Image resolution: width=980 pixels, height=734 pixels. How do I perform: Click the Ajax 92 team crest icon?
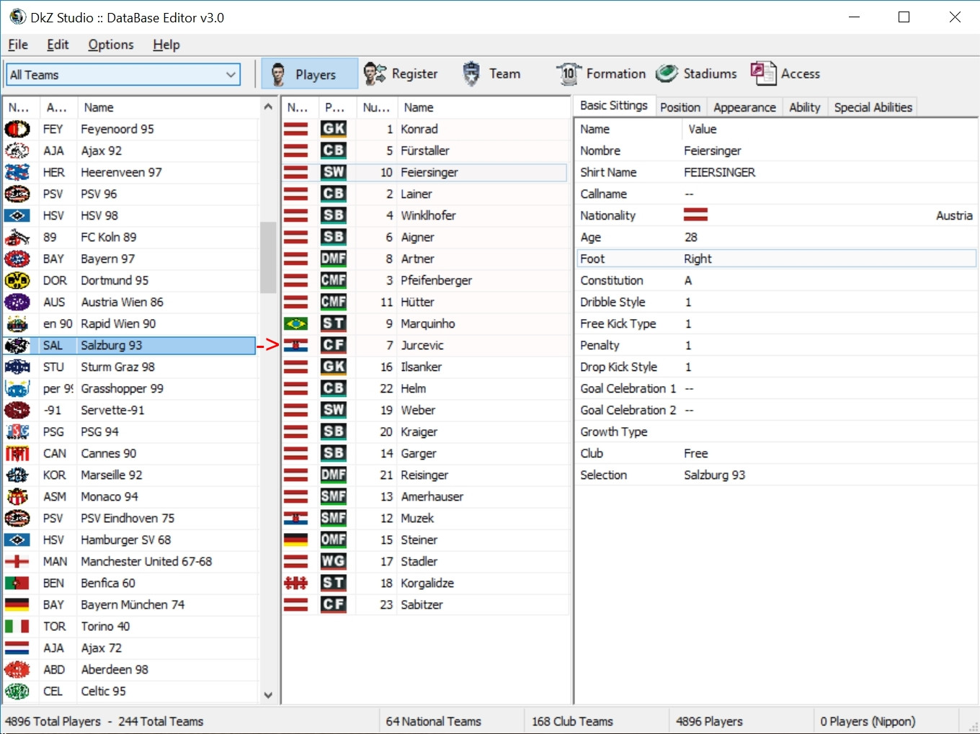17,151
